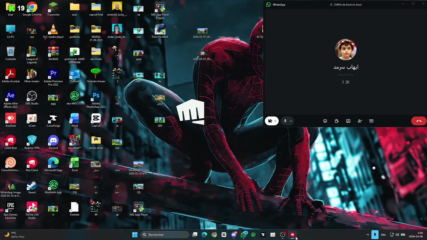Click the 'Chiffré de bout en bout' label

pos(348,5)
